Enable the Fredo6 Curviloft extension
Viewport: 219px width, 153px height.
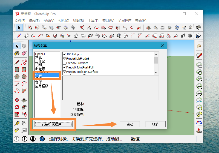pos(64,63)
